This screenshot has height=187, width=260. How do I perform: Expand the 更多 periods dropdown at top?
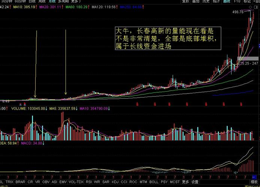point(76,1)
